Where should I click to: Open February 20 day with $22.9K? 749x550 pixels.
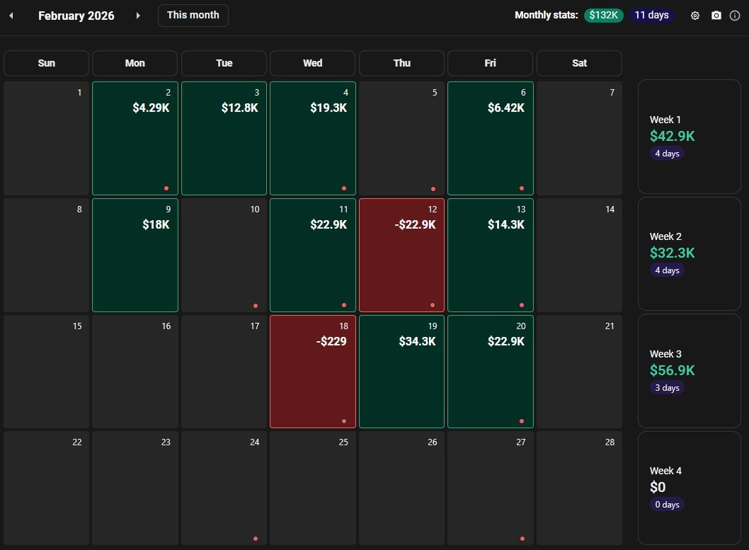point(491,372)
